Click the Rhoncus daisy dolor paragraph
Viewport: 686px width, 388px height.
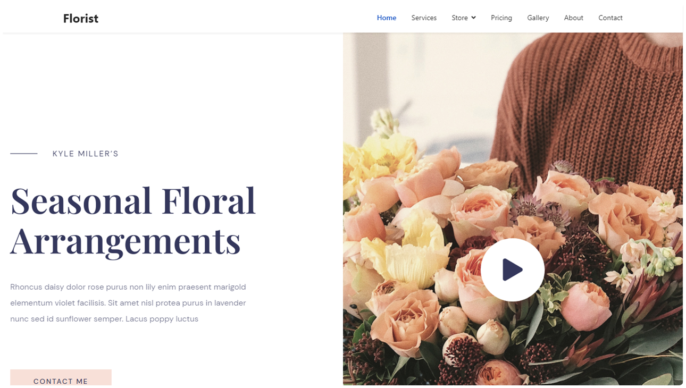pyautogui.click(x=128, y=303)
